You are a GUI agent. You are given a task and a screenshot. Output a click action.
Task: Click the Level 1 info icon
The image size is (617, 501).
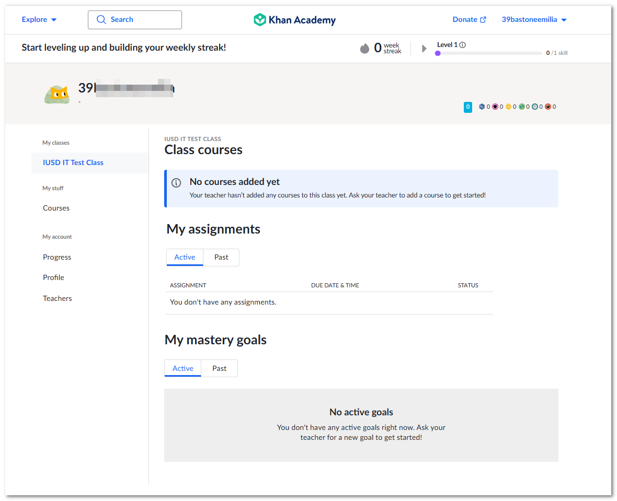463,45
